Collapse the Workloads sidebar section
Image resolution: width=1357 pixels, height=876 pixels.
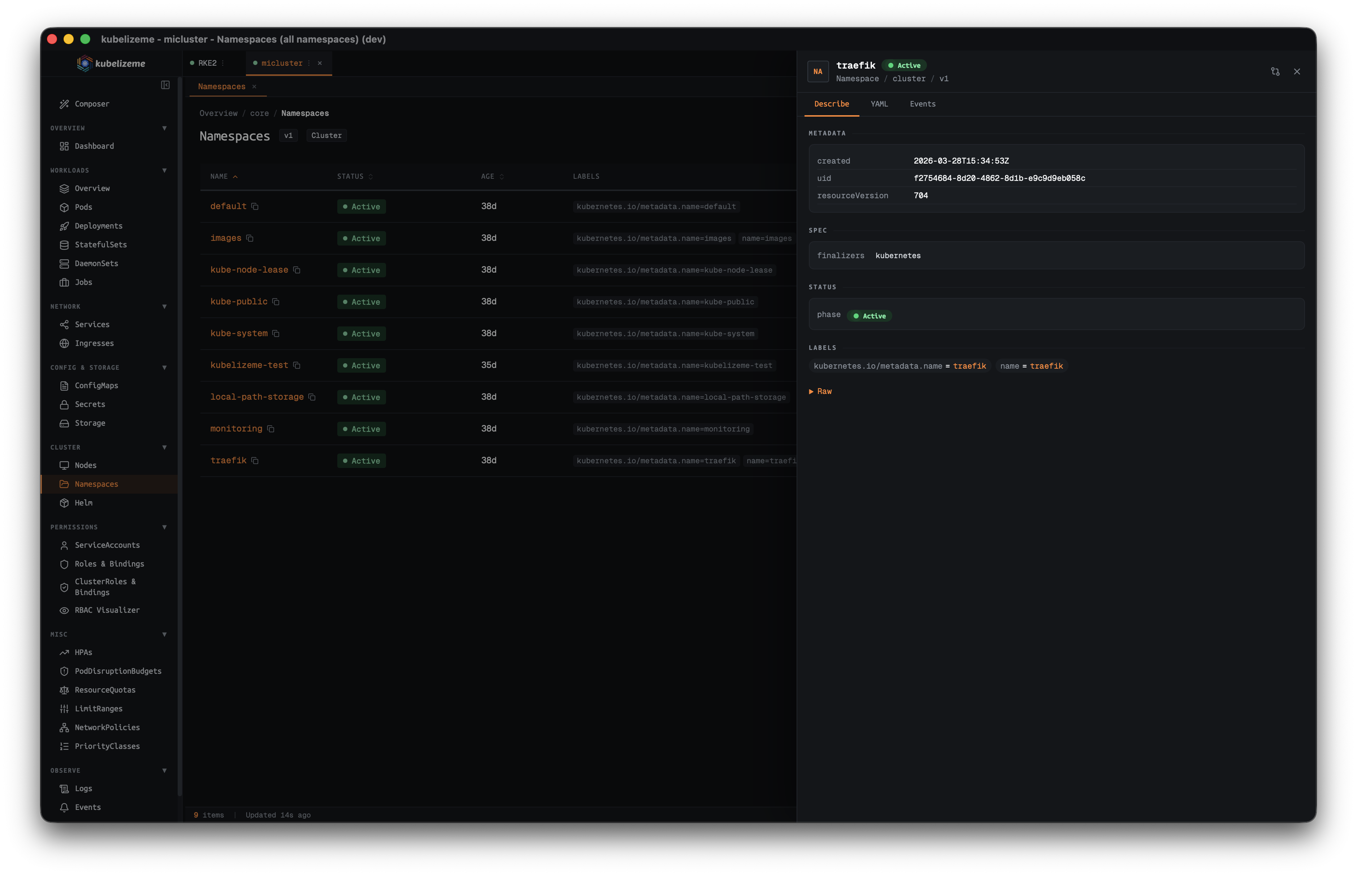[x=164, y=171]
